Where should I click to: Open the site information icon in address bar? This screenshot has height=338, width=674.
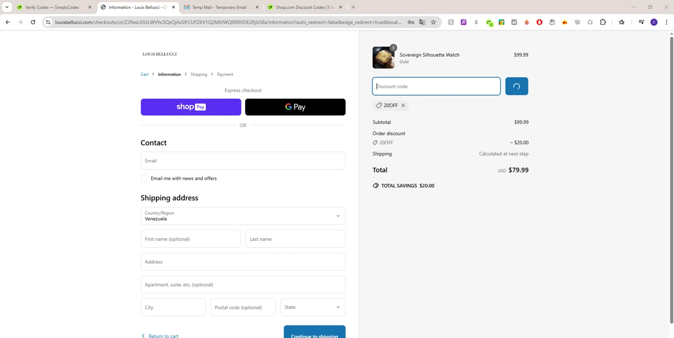[x=48, y=22]
